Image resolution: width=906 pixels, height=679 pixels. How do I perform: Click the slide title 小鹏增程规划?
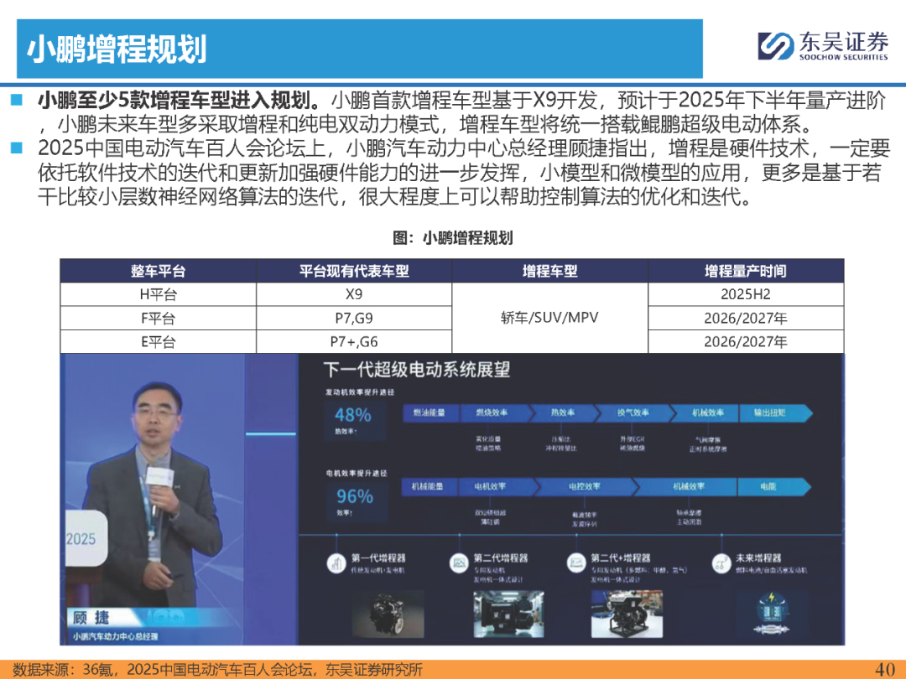click(x=117, y=49)
